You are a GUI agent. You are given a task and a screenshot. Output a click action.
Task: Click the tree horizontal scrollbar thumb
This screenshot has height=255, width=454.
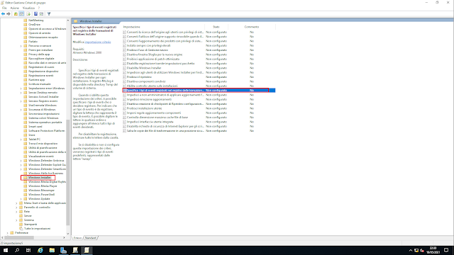point(18,238)
